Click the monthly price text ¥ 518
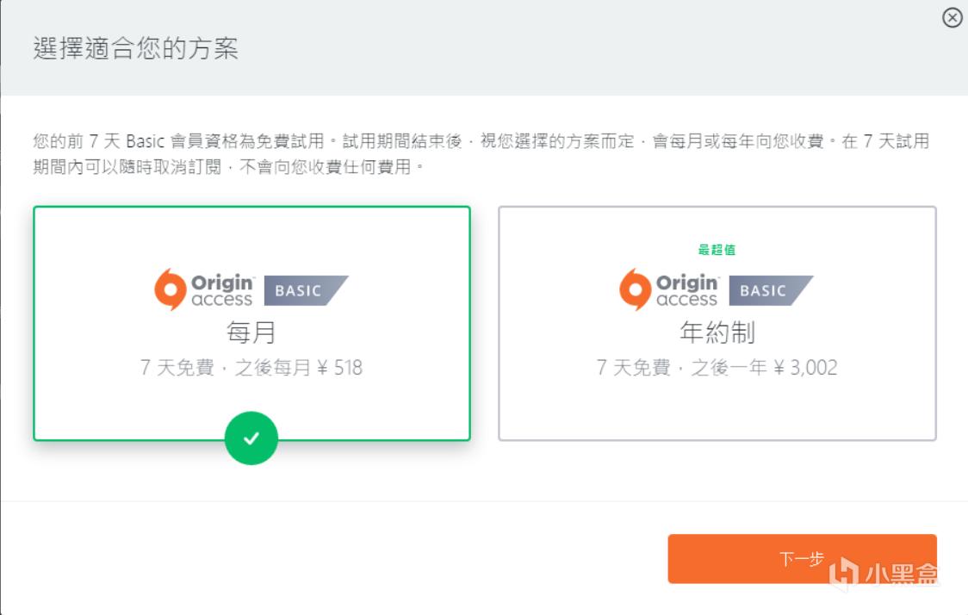Image resolution: width=968 pixels, height=615 pixels. [336, 368]
